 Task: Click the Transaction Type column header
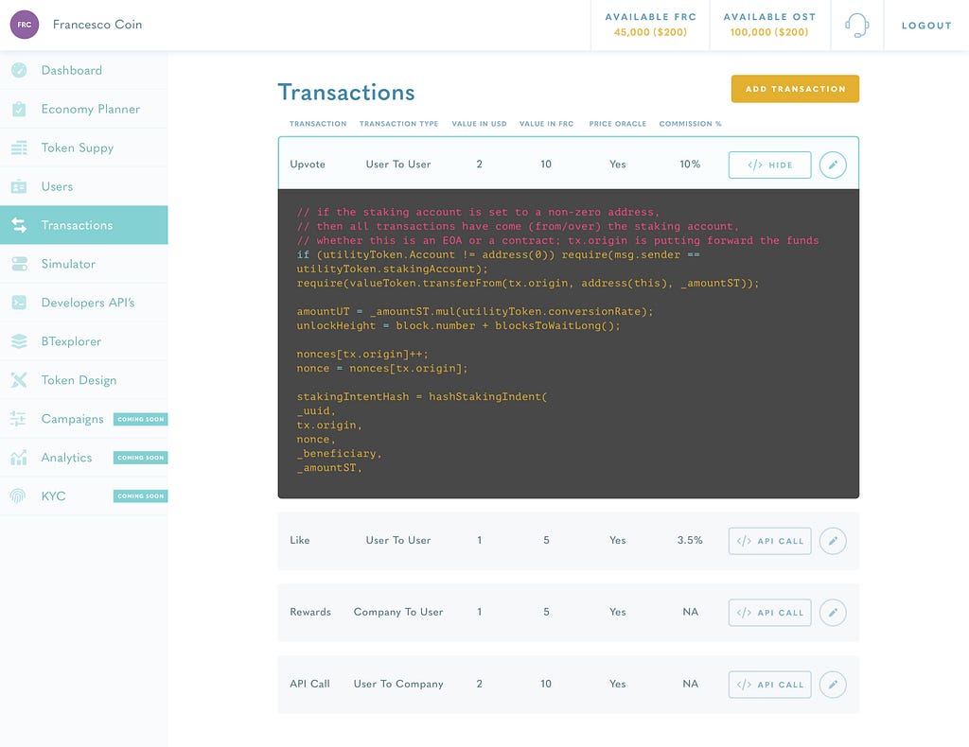[x=398, y=124]
